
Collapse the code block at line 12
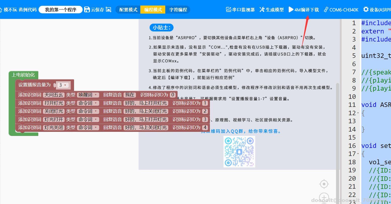(358, 113)
